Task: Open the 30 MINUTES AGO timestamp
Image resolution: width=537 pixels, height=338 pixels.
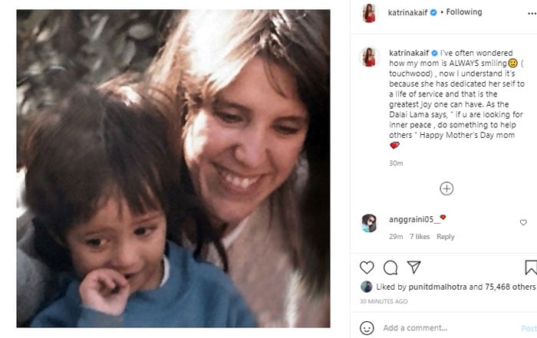Action: tap(384, 301)
